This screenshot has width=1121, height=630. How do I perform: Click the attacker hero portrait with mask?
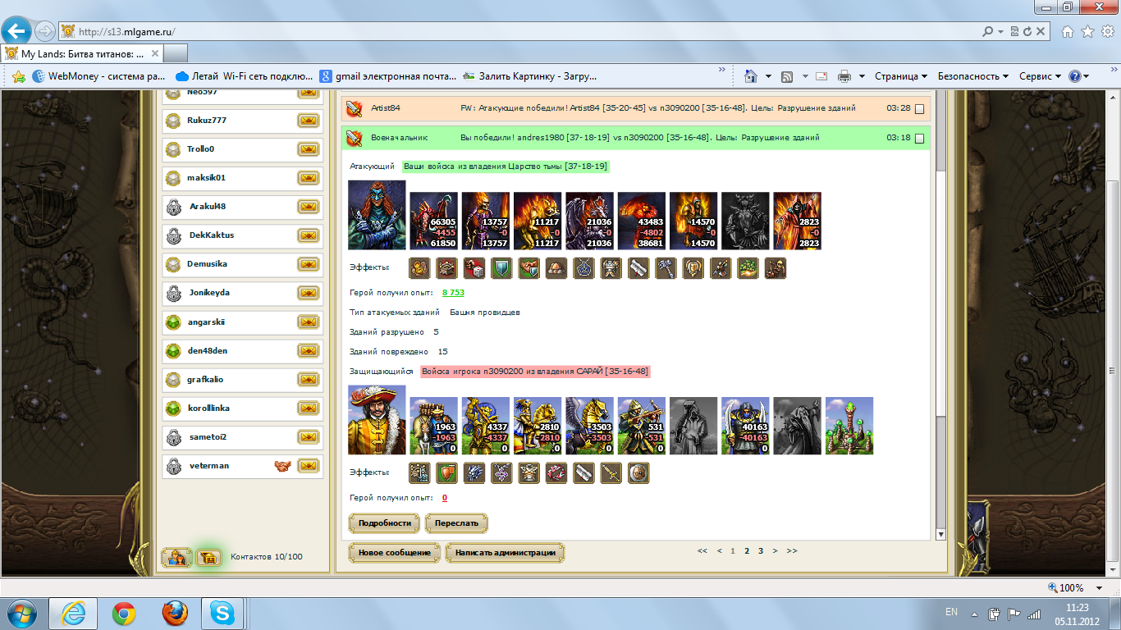377,215
